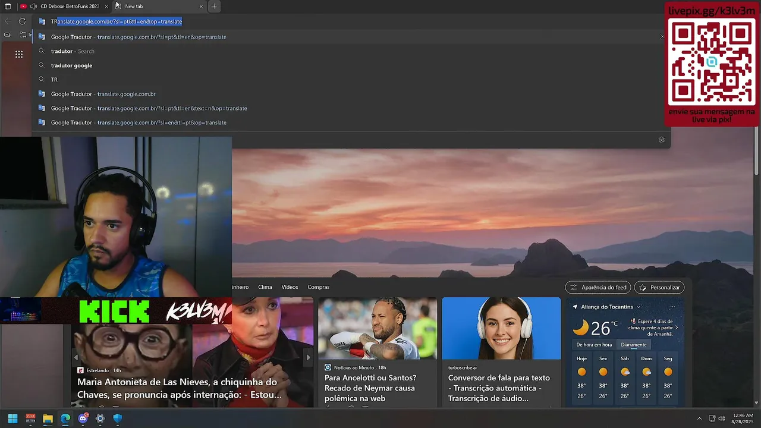
Task: Expand the warm weather alert chevron
Action: pyautogui.click(x=677, y=328)
